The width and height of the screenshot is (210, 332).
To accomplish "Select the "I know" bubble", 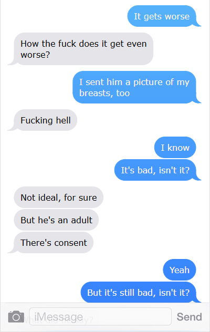I will tap(175, 148).
